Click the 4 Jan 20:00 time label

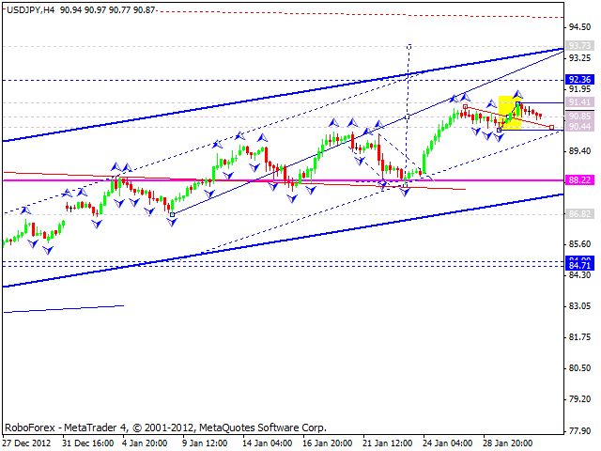pyautogui.click(x=145, y=443)
